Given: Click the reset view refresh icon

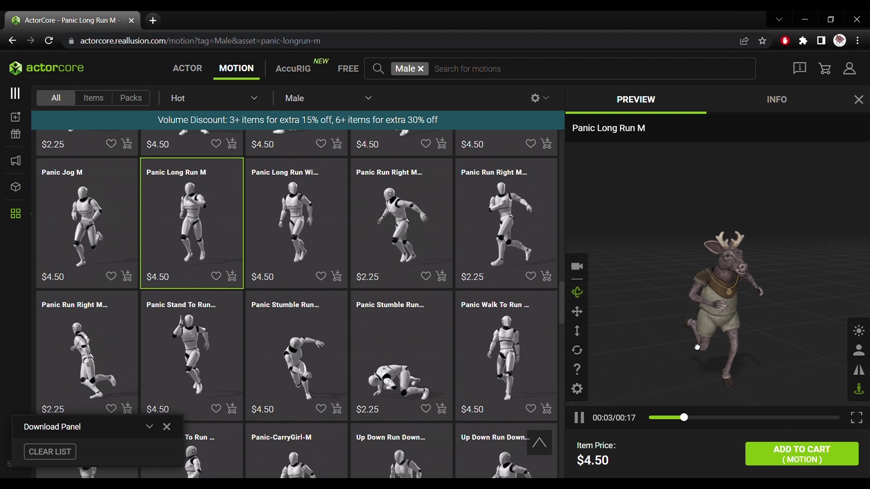Looking at the screenshot, I should click(x=577, y=350).
